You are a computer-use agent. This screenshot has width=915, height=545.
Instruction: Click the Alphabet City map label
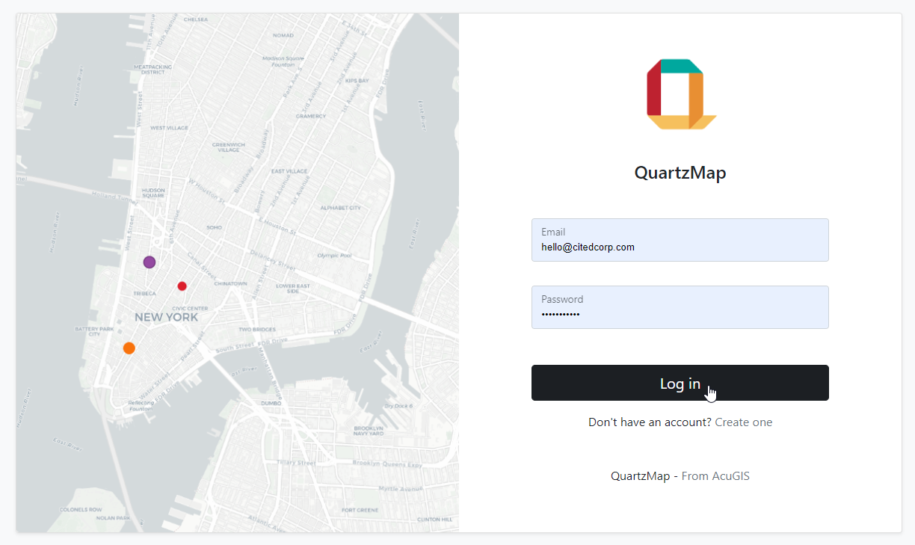pos(340,208)
